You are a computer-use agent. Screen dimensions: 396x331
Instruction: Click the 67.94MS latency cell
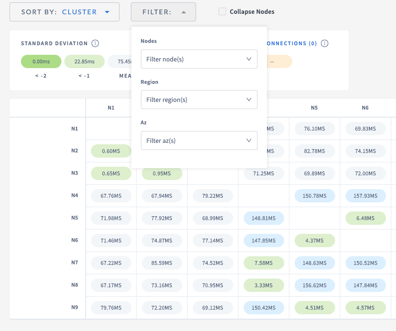[162, 196]
